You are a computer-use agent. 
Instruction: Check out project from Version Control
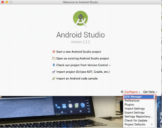point(82,65)
